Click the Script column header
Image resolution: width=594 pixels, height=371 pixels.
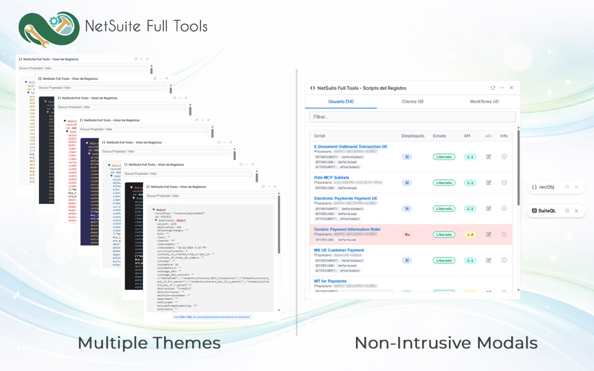pos(320,136)
